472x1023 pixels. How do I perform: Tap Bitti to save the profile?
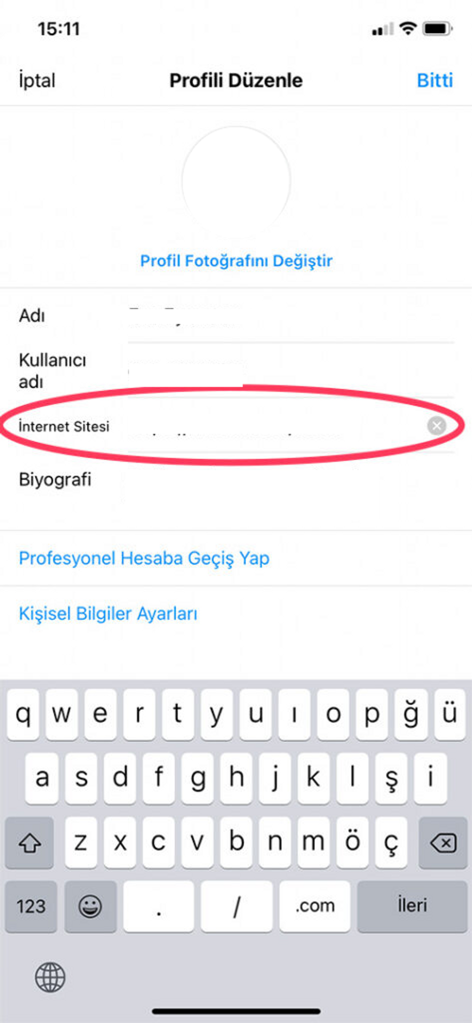435,80
